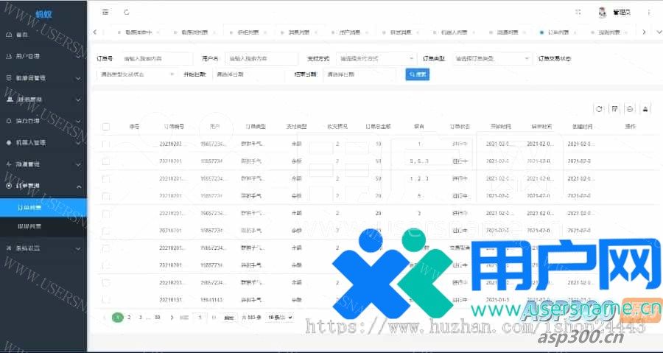Click the three-dot more icon at top right

[648, 12]
